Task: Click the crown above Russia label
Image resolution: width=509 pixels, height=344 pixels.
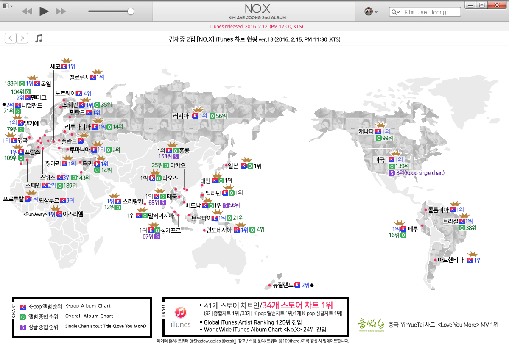Action: [x=198, y=109]
